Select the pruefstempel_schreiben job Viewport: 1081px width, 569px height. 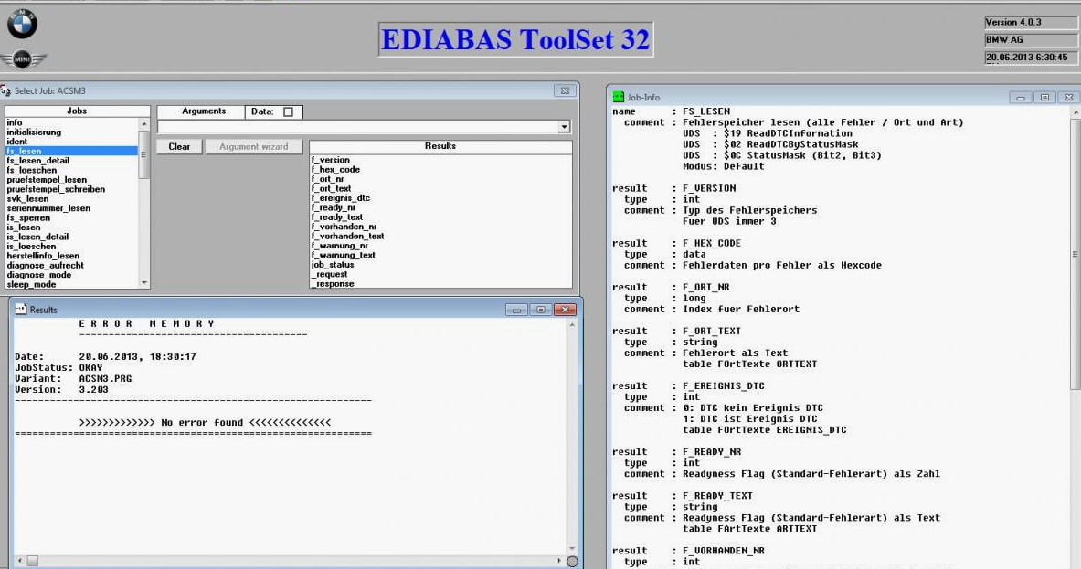pos(56,189)
